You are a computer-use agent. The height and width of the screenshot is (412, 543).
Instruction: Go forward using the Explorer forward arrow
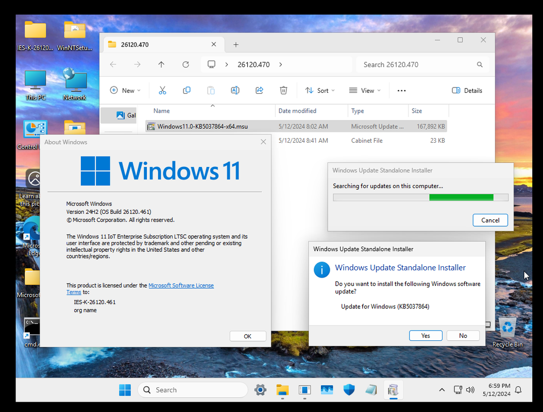pos(138,64)
